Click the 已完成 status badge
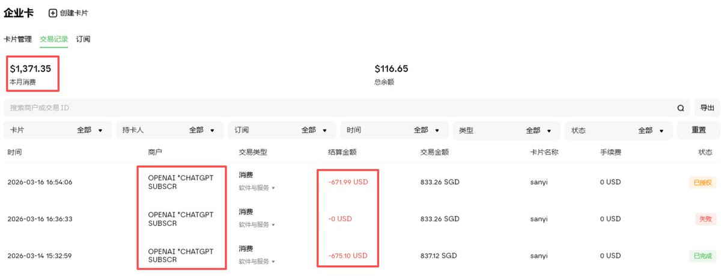Screen dimensions: 721x276 click(702, 256)
